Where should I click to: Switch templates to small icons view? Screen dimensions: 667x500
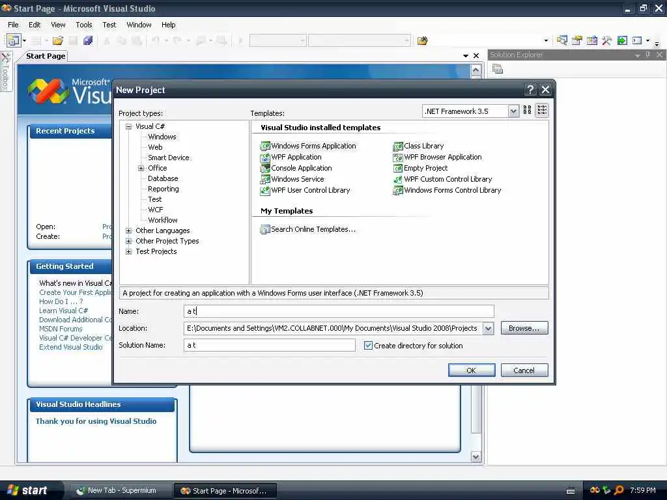click(x=542, y=111)
